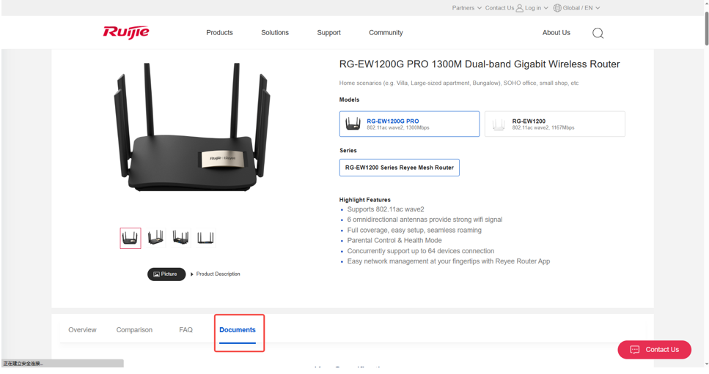Open the Solutions menu
The image size is (709, 374).
pyautogui.click(x=275, y=32)
